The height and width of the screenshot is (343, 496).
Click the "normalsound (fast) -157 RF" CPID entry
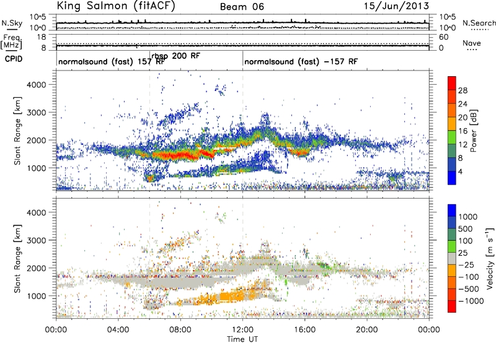pos(301,61)
